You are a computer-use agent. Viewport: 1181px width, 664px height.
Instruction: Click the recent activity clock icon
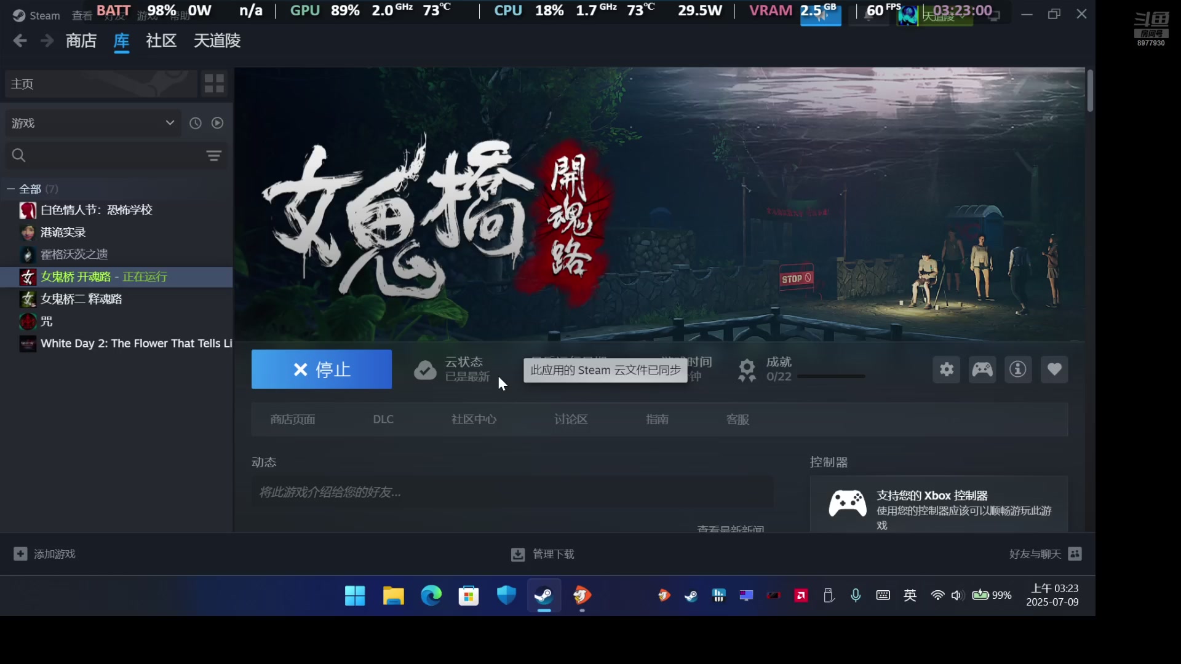tap(196, 123)
